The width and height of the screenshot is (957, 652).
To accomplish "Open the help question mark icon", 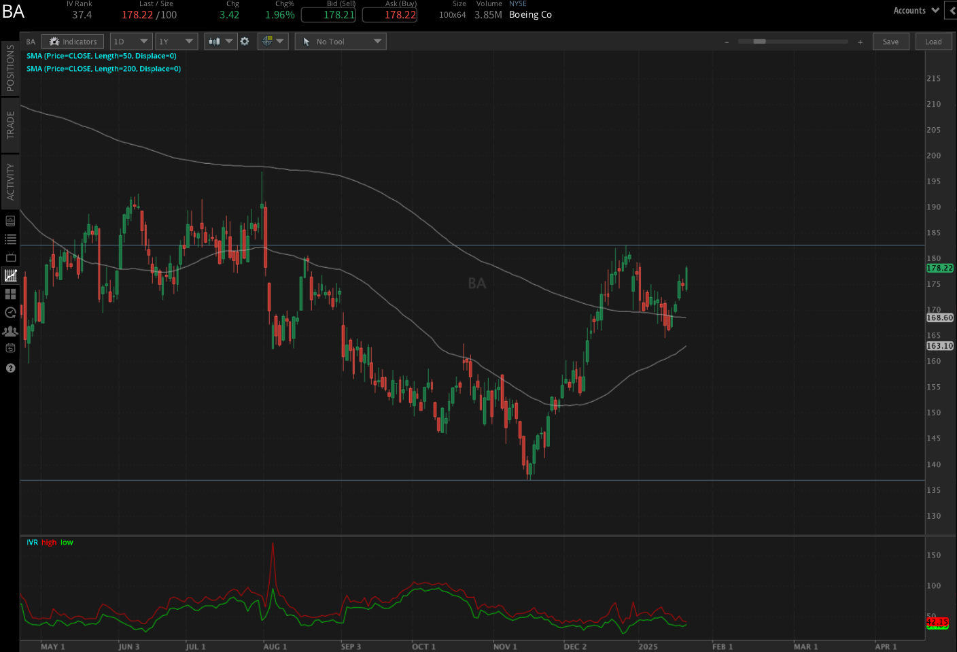I will point(10,368).
